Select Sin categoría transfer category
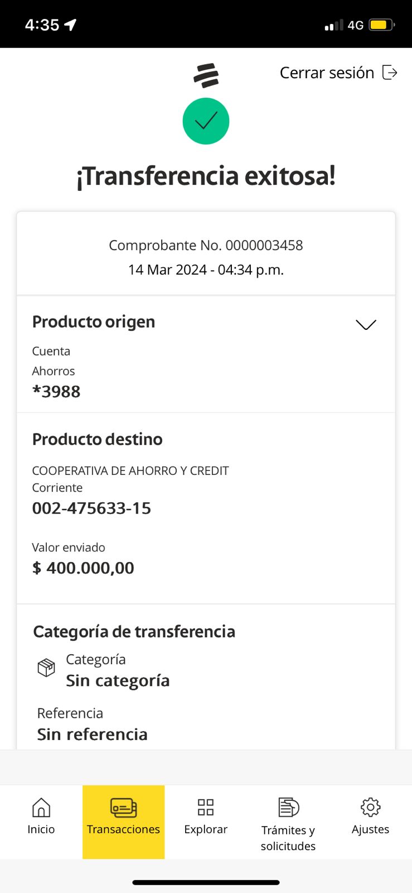 coord(118,681)
